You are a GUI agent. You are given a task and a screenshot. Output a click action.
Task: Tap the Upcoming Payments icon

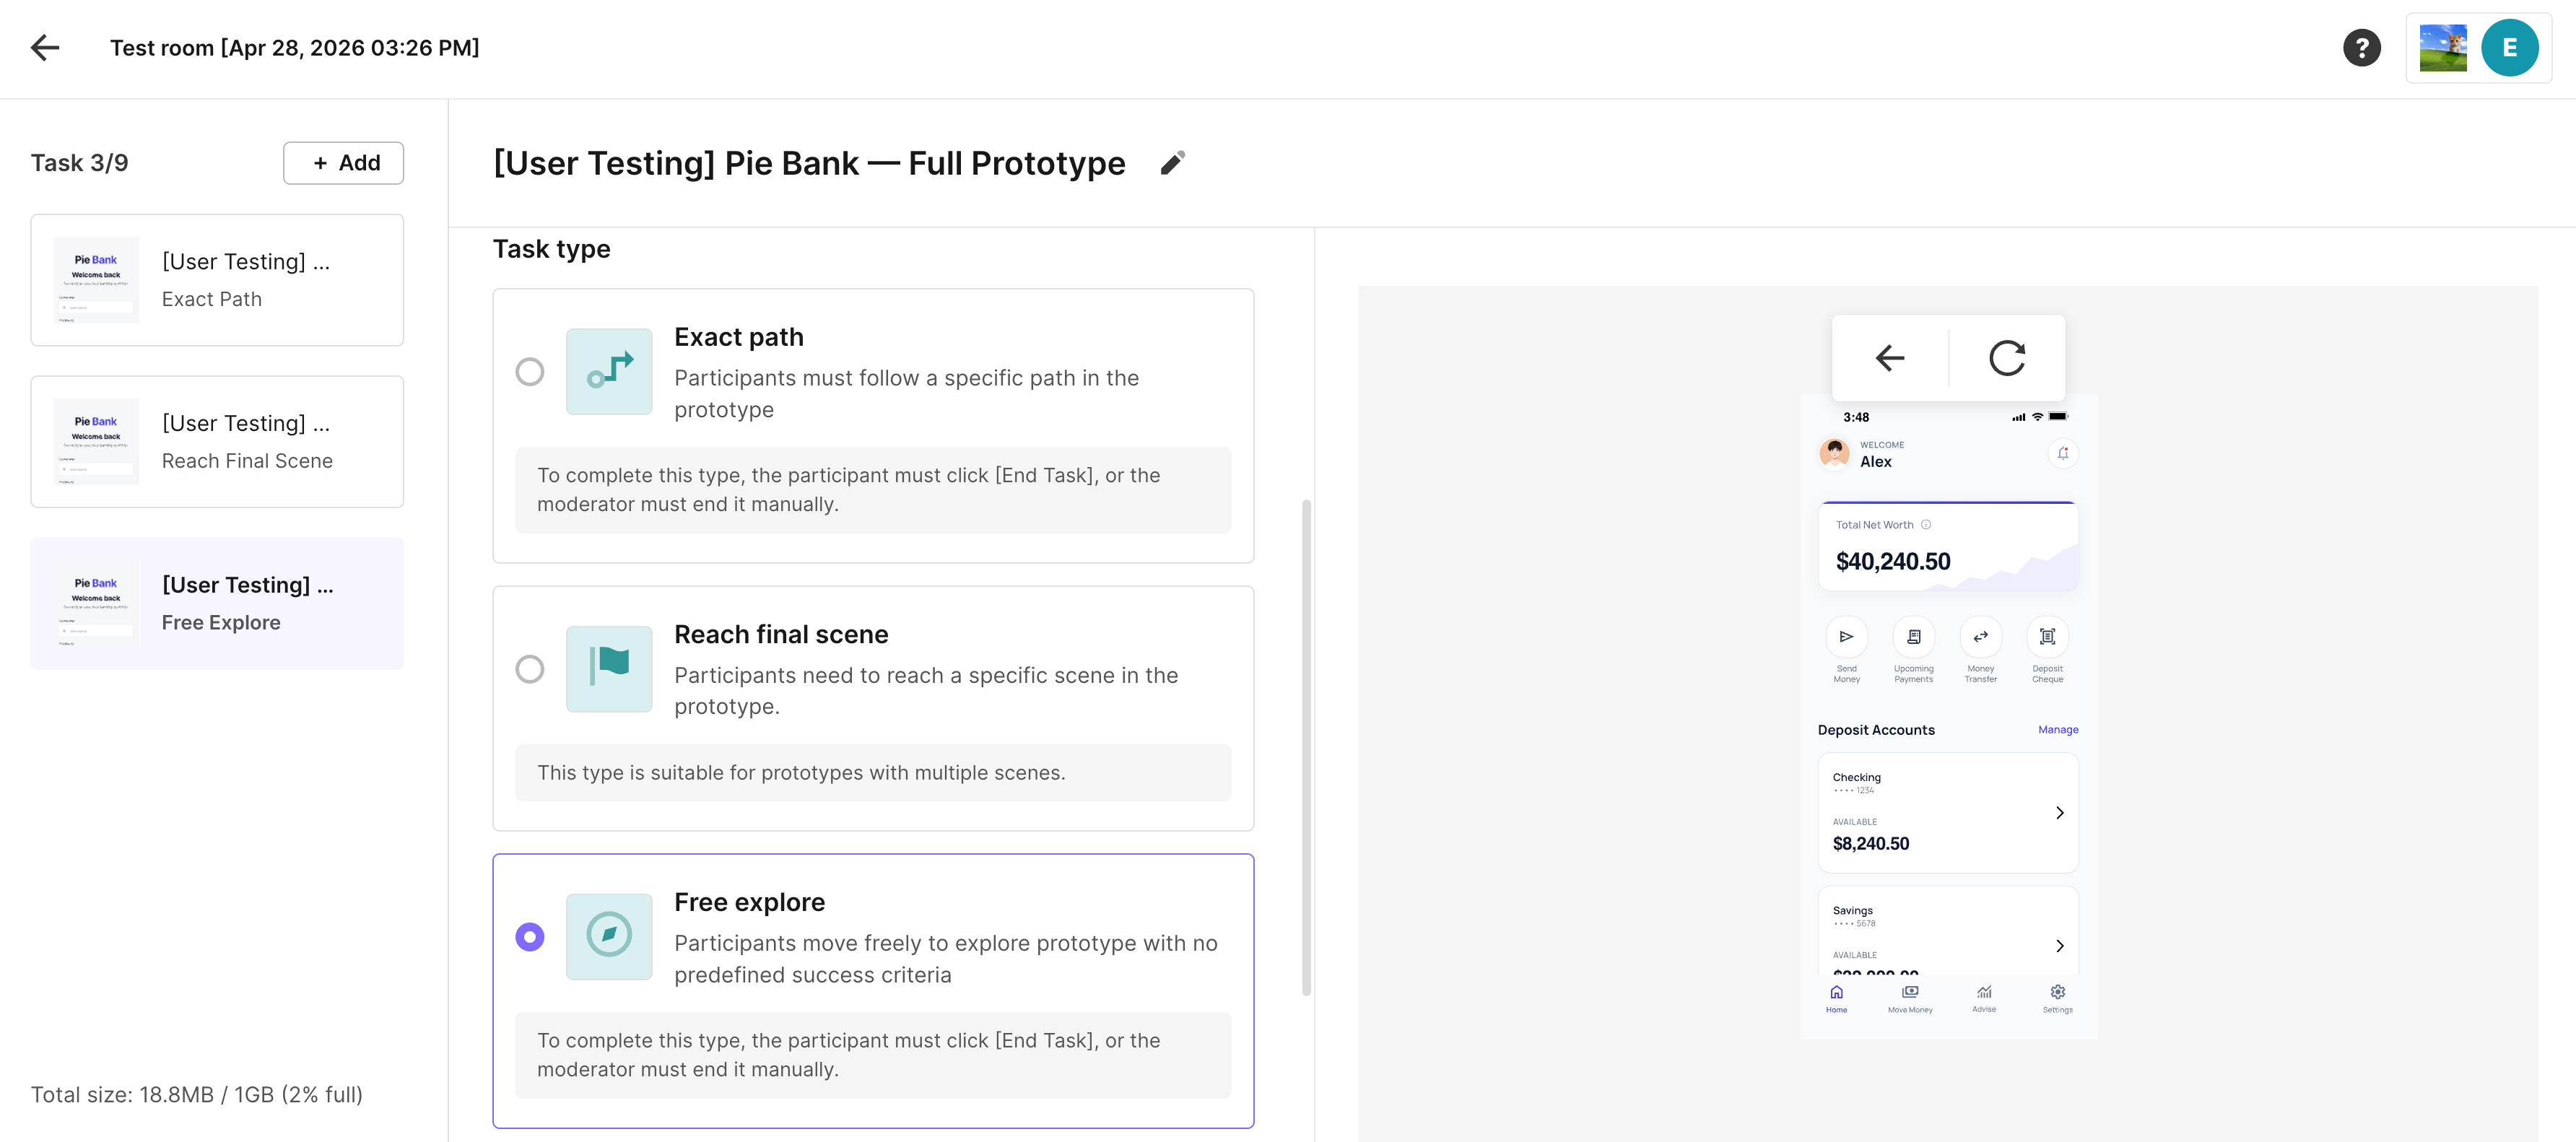(x=1913, y=637)
